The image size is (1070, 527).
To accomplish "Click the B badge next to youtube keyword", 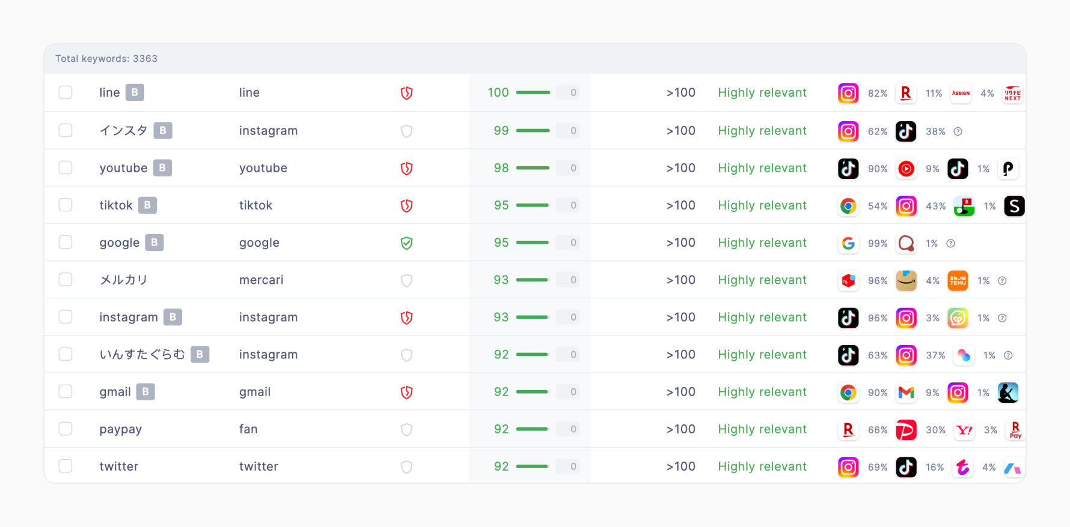I will click(x=162, y=168).
